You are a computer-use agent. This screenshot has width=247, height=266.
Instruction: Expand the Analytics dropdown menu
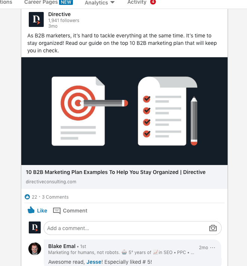(x=100, y=3)
